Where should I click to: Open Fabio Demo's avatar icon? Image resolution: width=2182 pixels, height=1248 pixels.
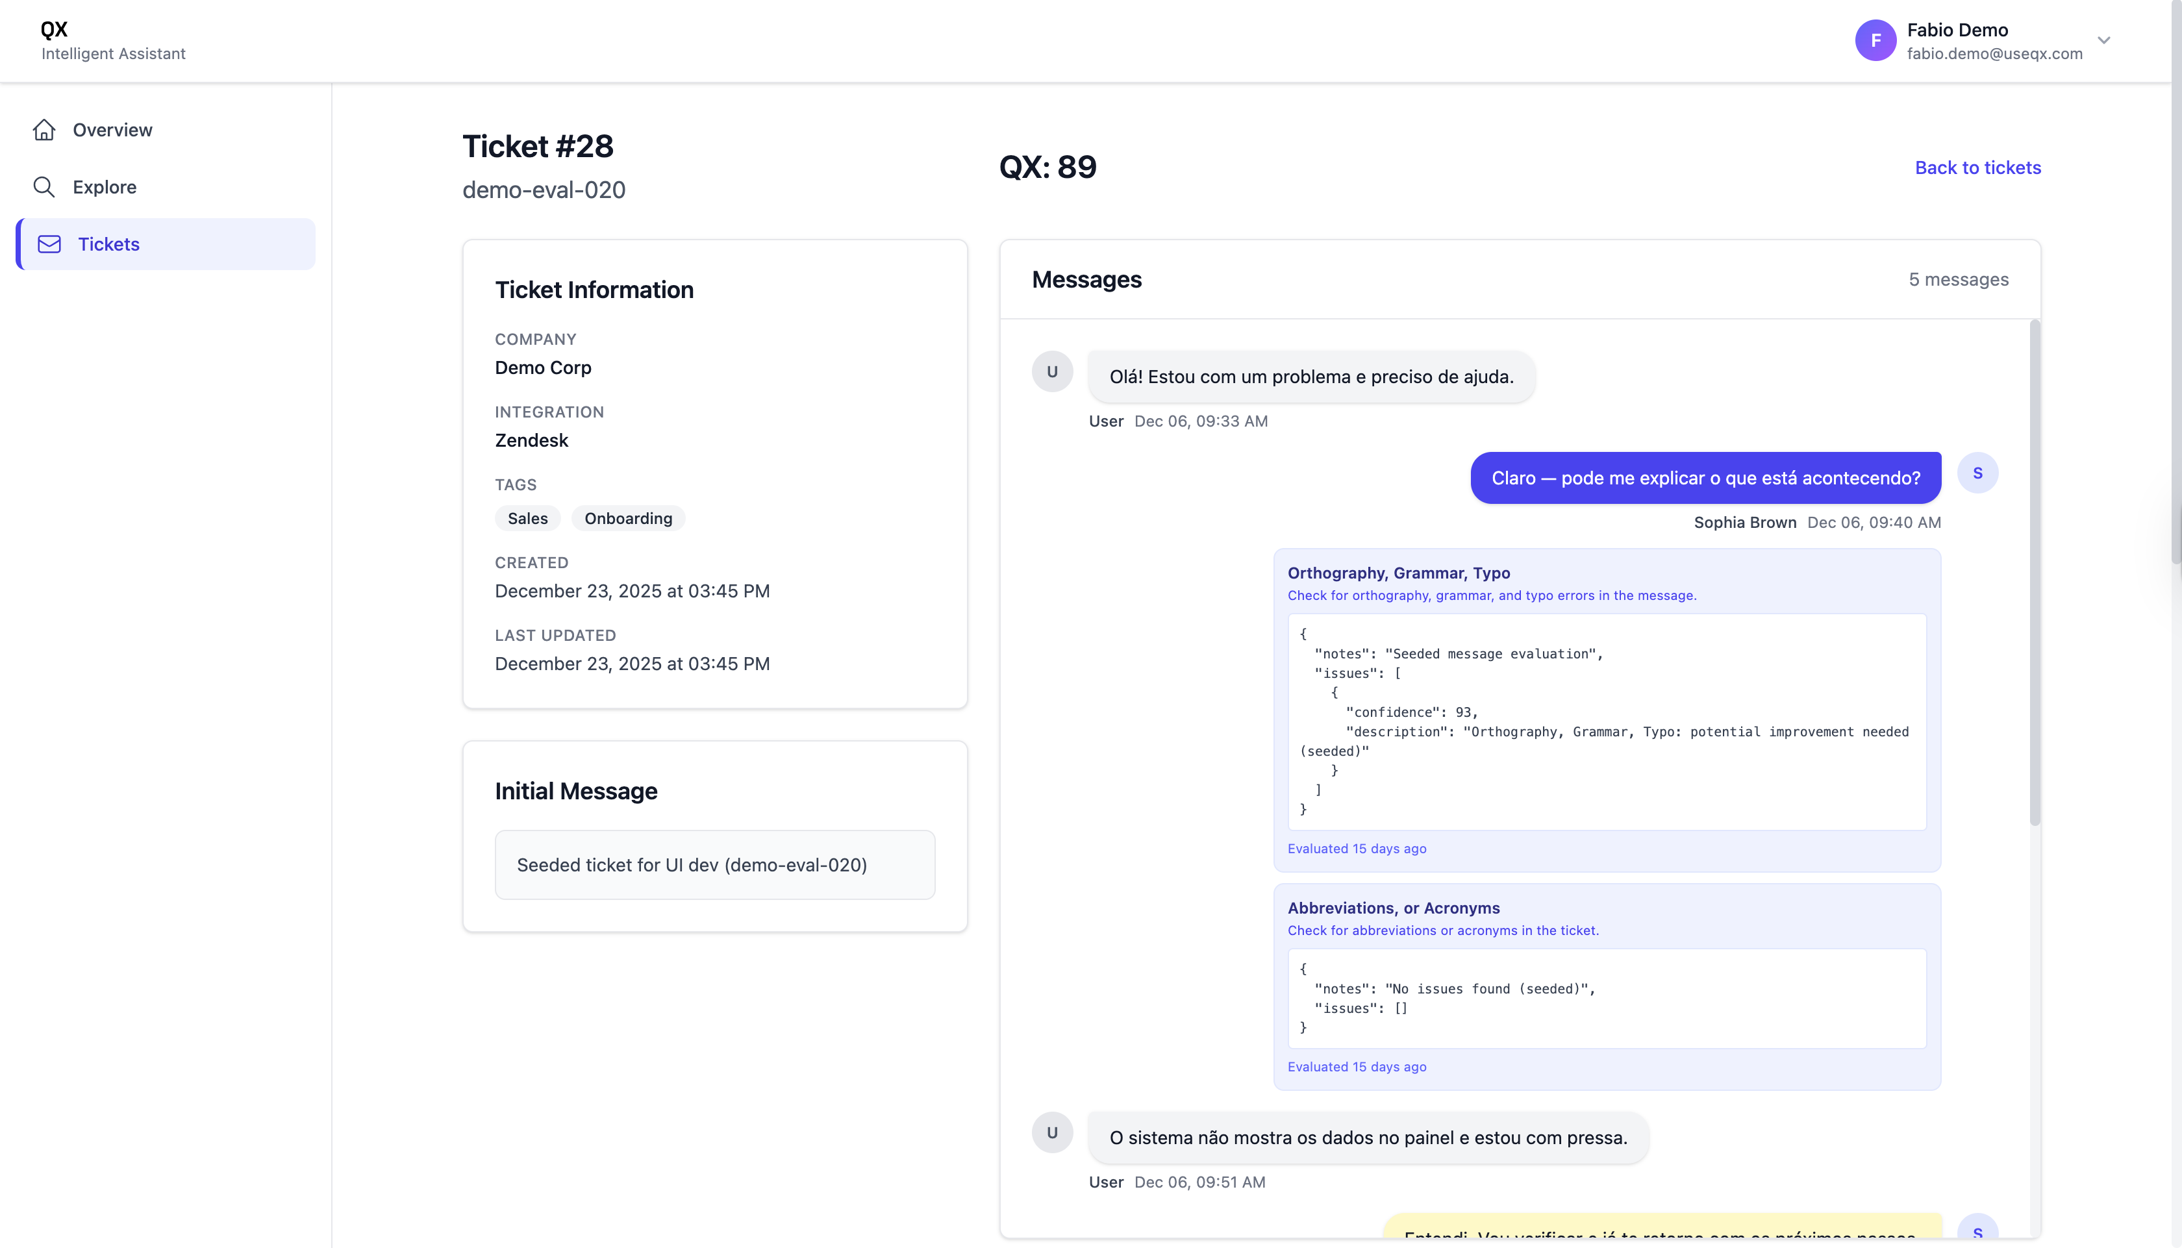tap(1875, 40)
